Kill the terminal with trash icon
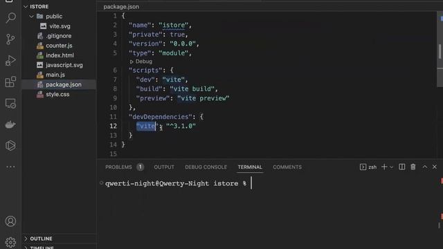 point(413,167)
